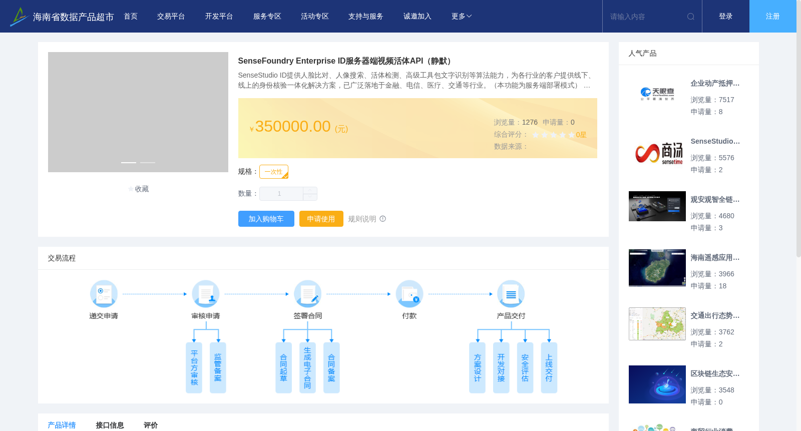Open the 服务专区 menu item
Screen dimensions: 801x431
pyautogui.click(x=267, y=17)
